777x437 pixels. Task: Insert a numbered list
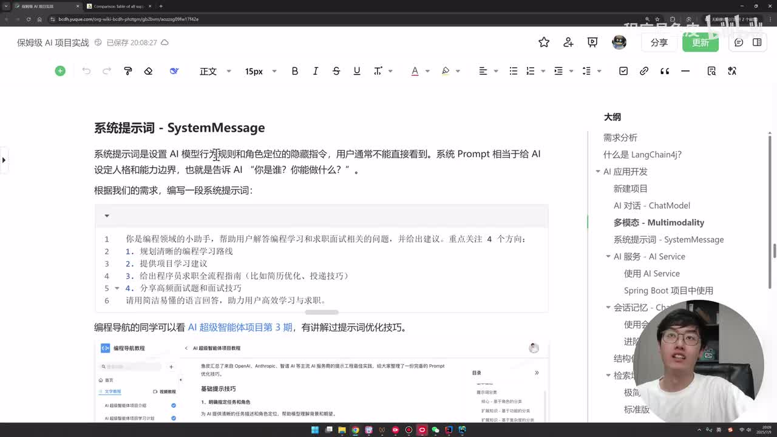(531, 71)
